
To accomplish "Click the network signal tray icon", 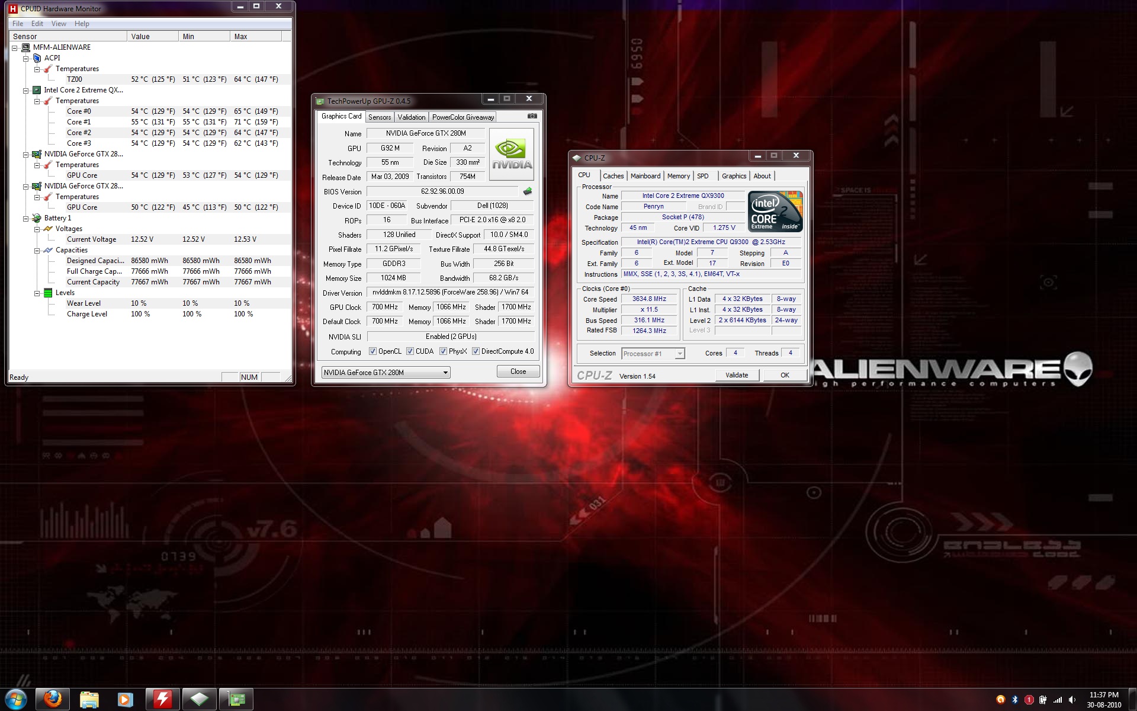I will click(1058, 700).
